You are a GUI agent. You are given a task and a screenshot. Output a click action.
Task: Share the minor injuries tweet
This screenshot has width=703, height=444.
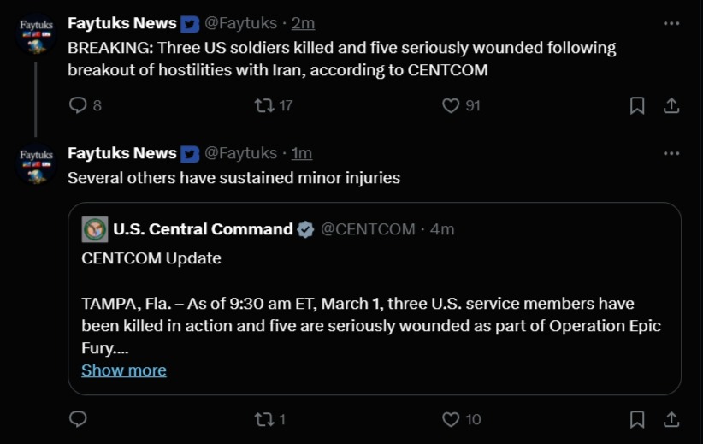pyautogui.click(x=671, y=419)
